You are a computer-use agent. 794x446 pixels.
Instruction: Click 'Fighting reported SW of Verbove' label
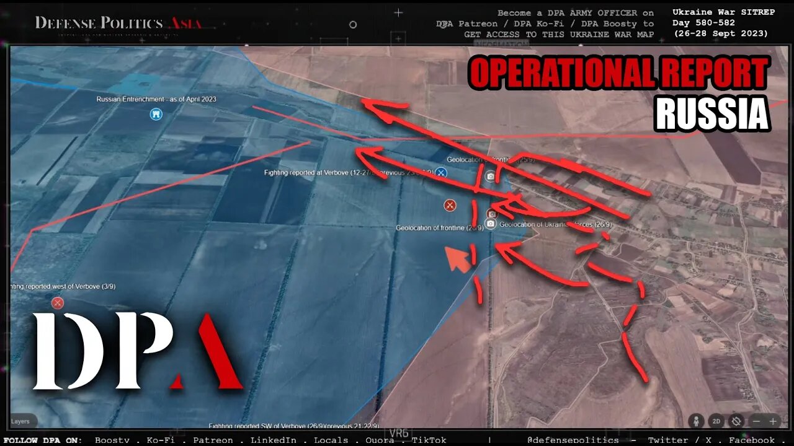coord(295,426)
